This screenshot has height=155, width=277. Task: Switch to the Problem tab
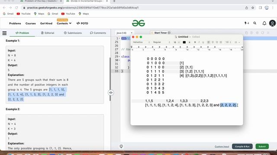22,33
